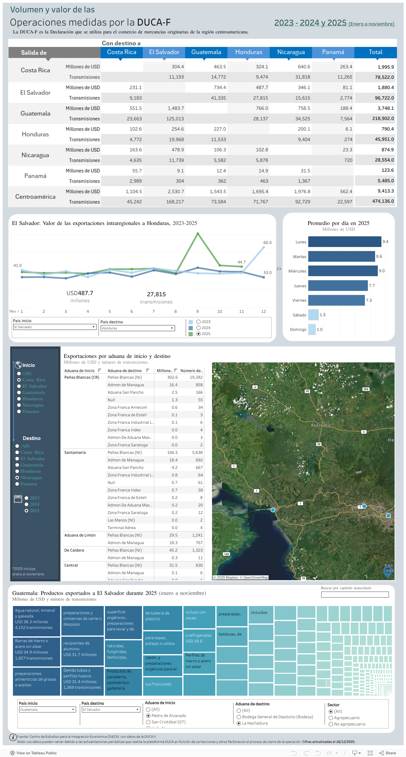The height and width of the screenshot is (757, 406).
Task: Click the Undo icon in Tableau toolbar
Action: (294, 753)
